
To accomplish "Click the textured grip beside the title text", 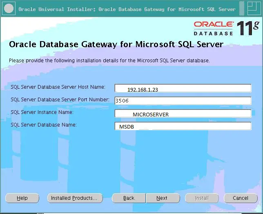I will (242, 9).
